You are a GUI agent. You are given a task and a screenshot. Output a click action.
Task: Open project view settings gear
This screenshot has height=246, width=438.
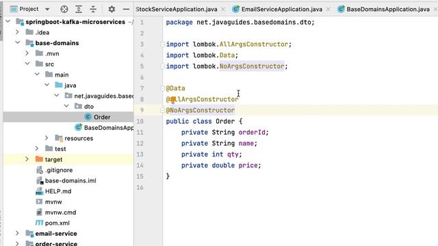[x=112, y=9]
